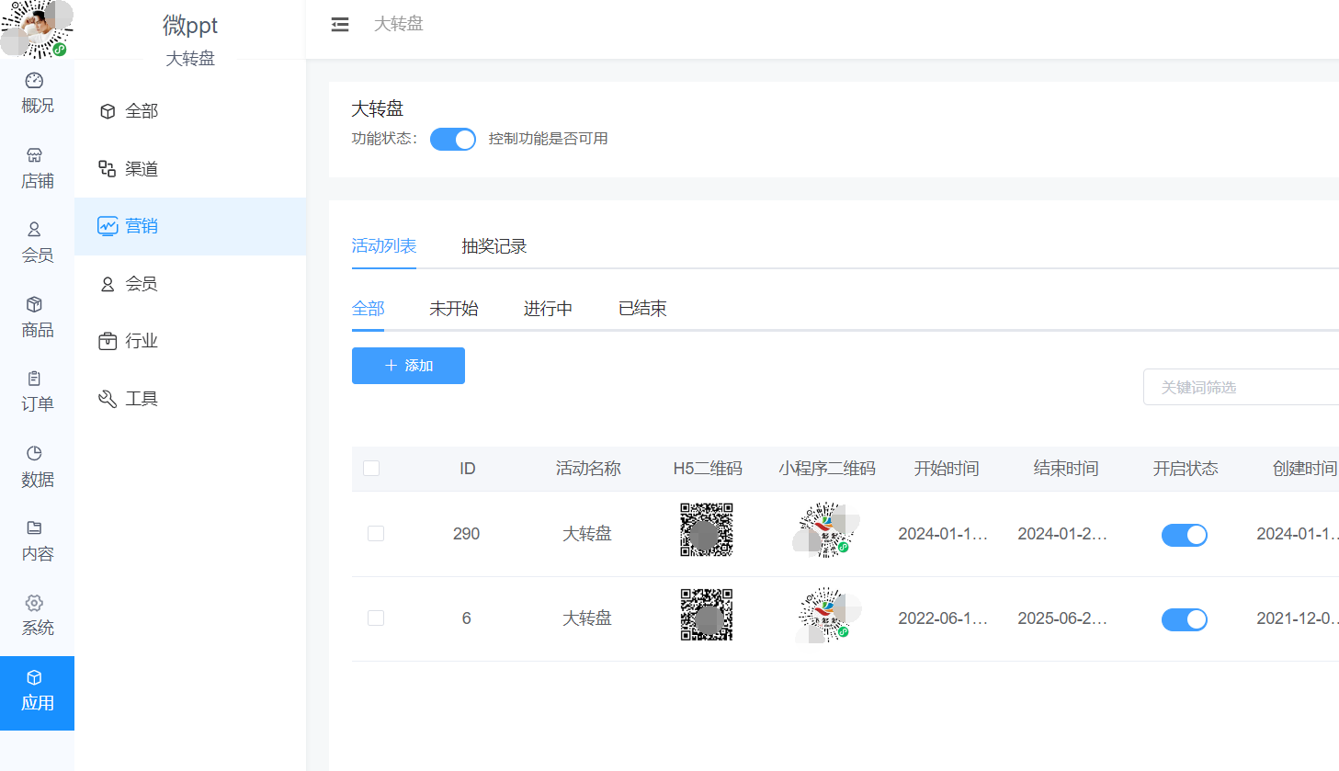Click the QR avatar in top-left corner
1339x771 pixels.
(37, 28)
